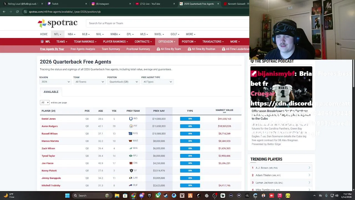Click the browser back arrow

(x=4, y=12)
